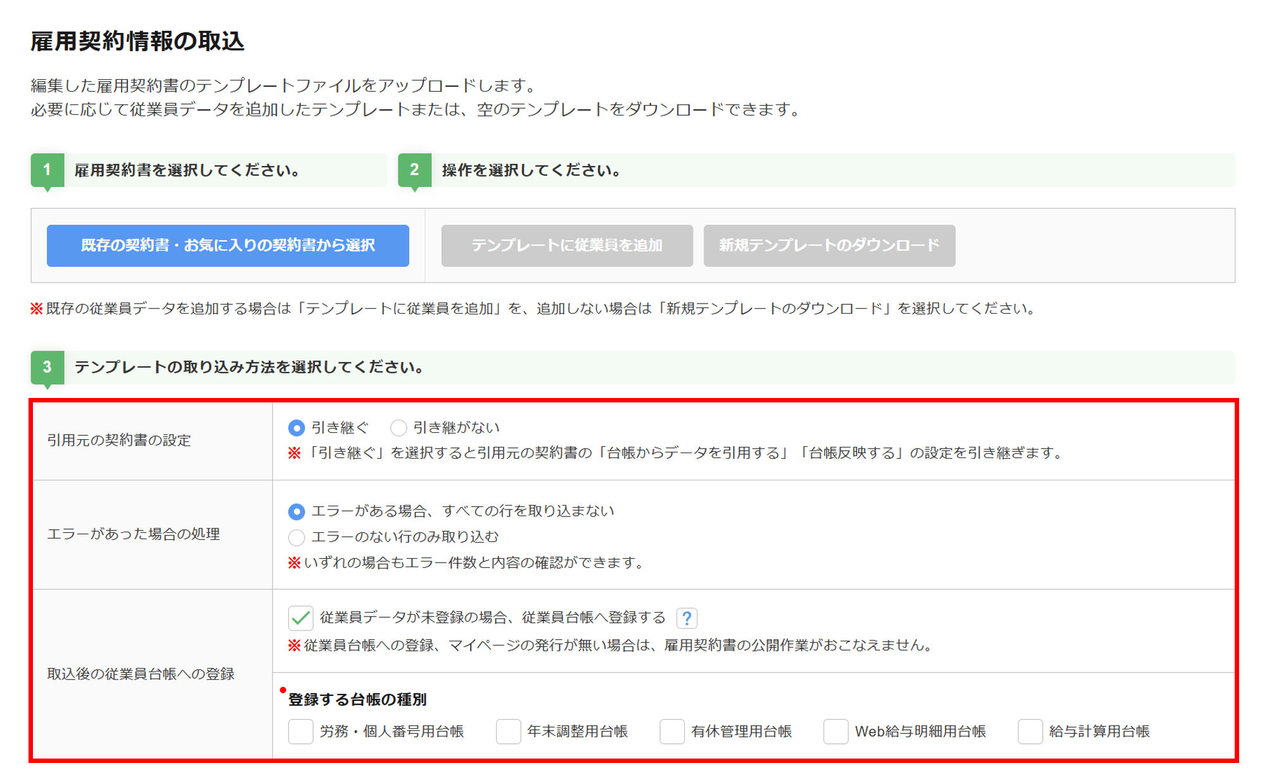1267x782 pixels.
Task: Click the blue question mark help icon
Action: pyautogui.click(x=687, y=617)
